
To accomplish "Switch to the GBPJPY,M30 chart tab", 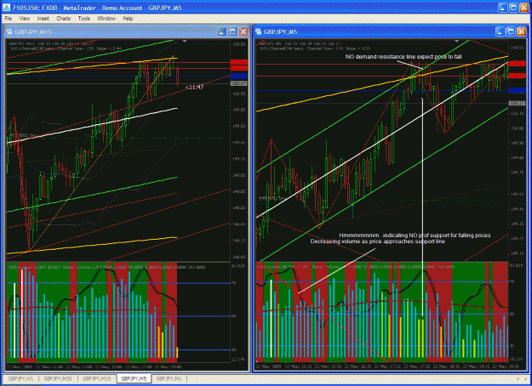I will pyautogui.click(x=58, y=378).
